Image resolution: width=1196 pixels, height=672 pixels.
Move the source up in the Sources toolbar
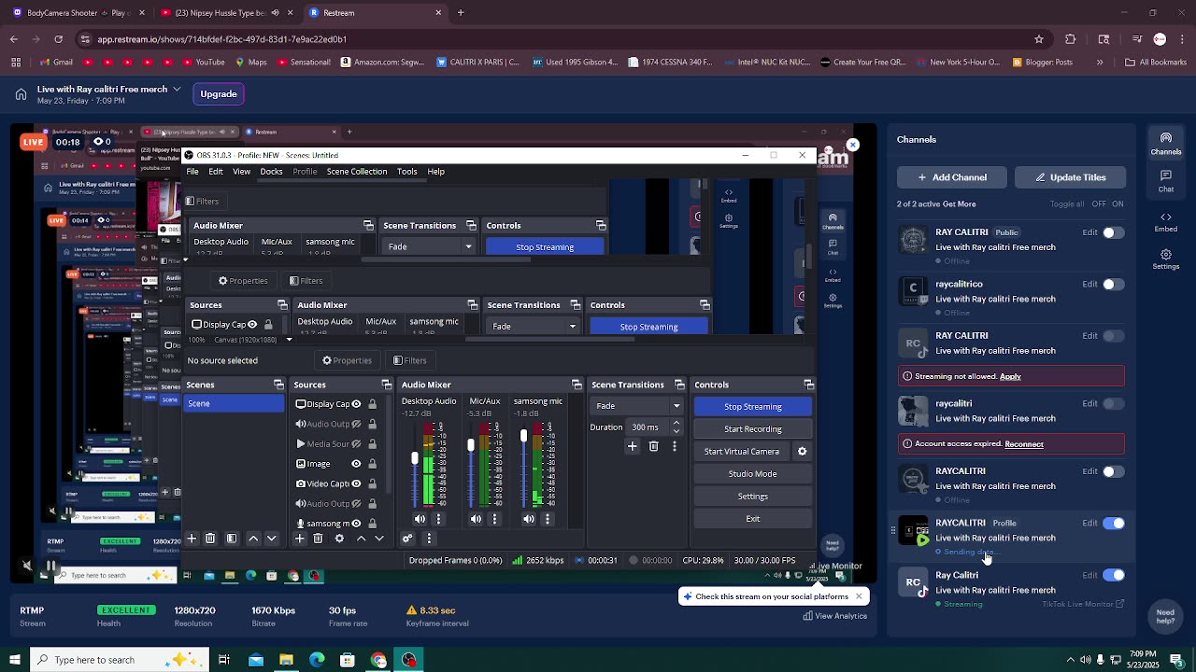click(361, 539)
